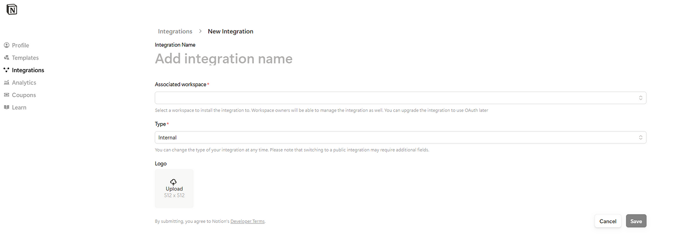The width and height of the screenshot is (678, 250).
Task: Click the Coupons ticket icon
Action: tap(6, 95)
